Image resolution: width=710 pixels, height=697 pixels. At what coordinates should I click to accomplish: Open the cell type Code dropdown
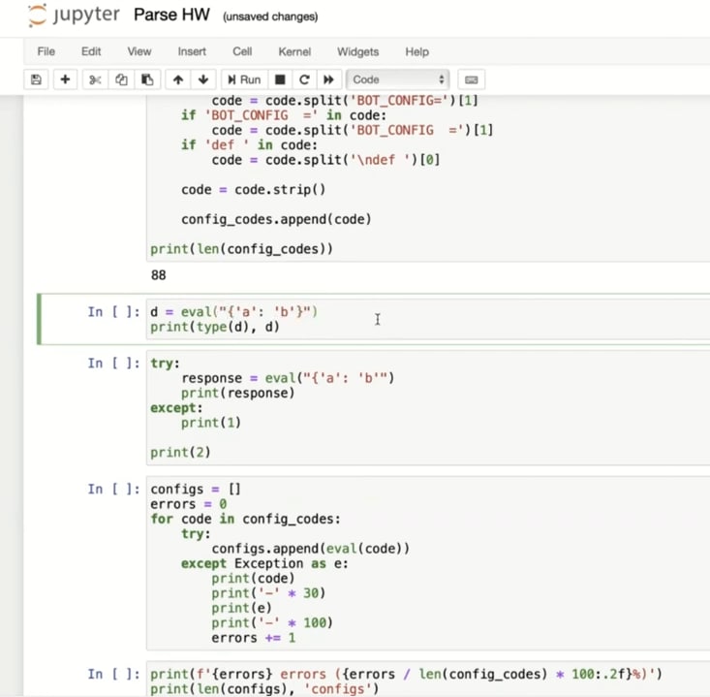tap(397, 79)
